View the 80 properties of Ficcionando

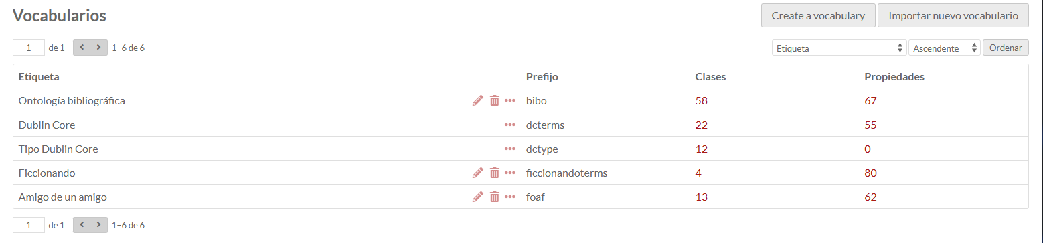(x=870, y=173)
